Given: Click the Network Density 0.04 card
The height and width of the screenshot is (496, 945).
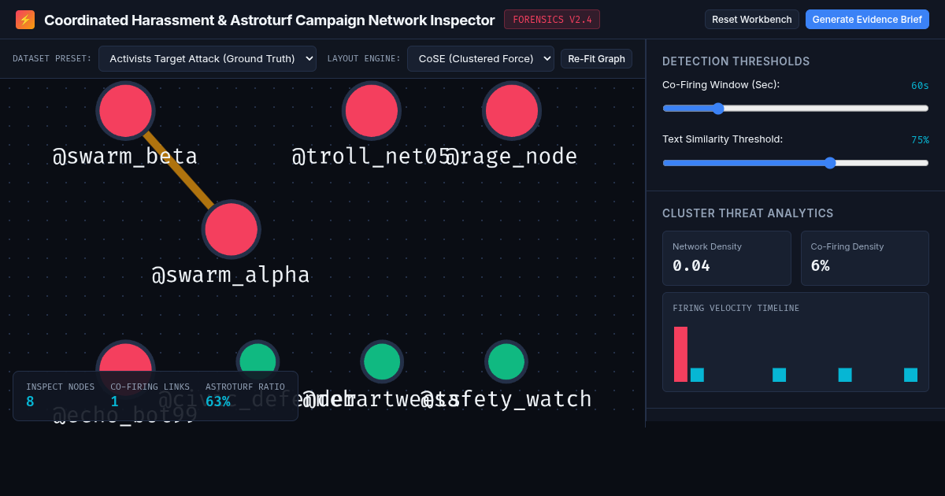Looking at the screenshot, I should 727,258.
